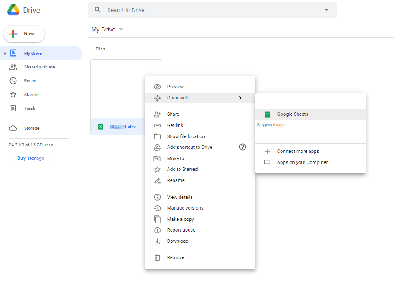The height and width of the screenshot is (300, 394).
Task: Click the Report abuse warning icon
Action: point(157,230)
